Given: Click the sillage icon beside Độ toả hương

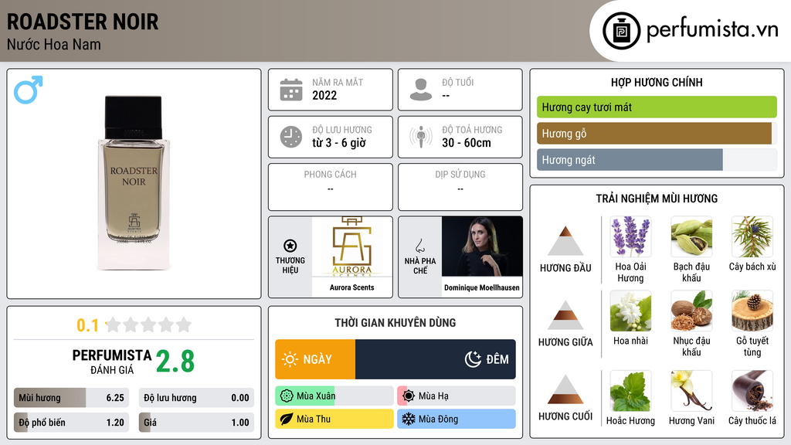Looking at the screenshot, I should click(x=421, y=137).
